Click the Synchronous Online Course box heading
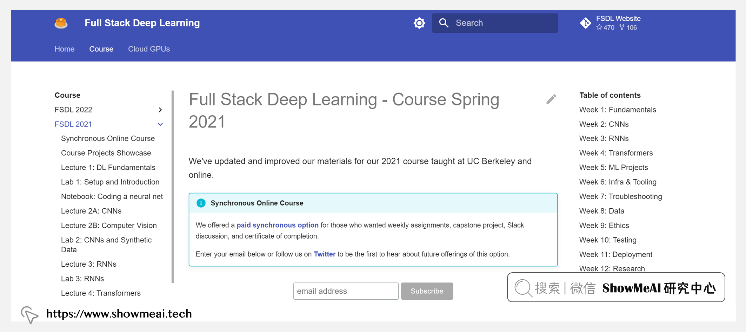 click(x=257, y=203)
